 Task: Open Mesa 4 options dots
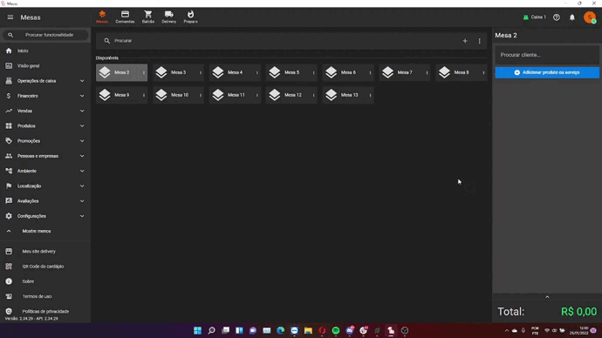coord(257,72)
